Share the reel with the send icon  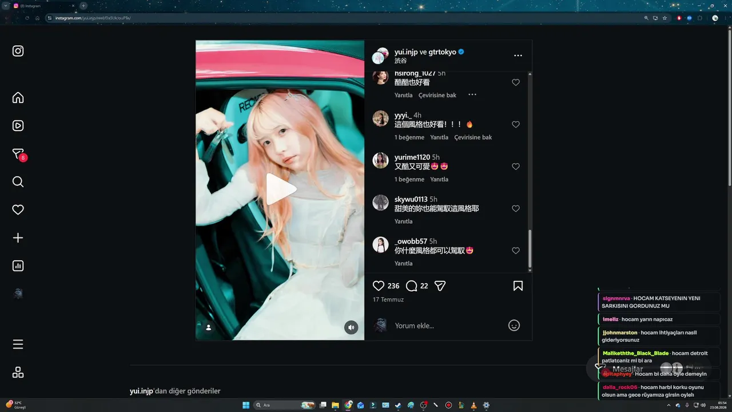coord(440,286)
